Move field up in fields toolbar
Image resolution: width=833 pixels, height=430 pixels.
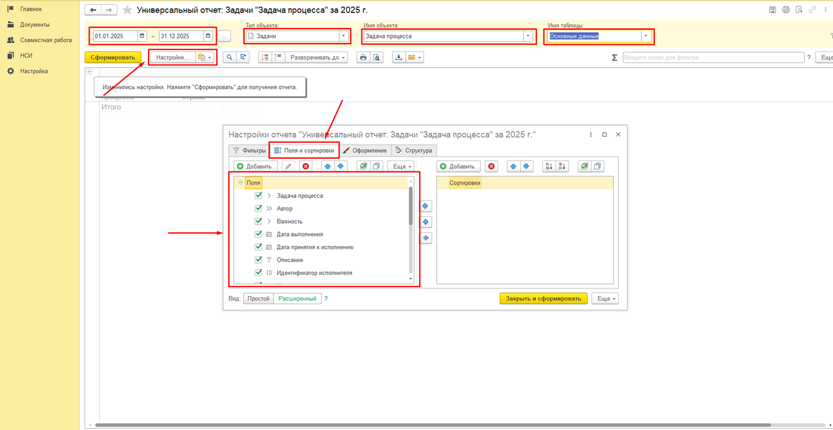327,166
